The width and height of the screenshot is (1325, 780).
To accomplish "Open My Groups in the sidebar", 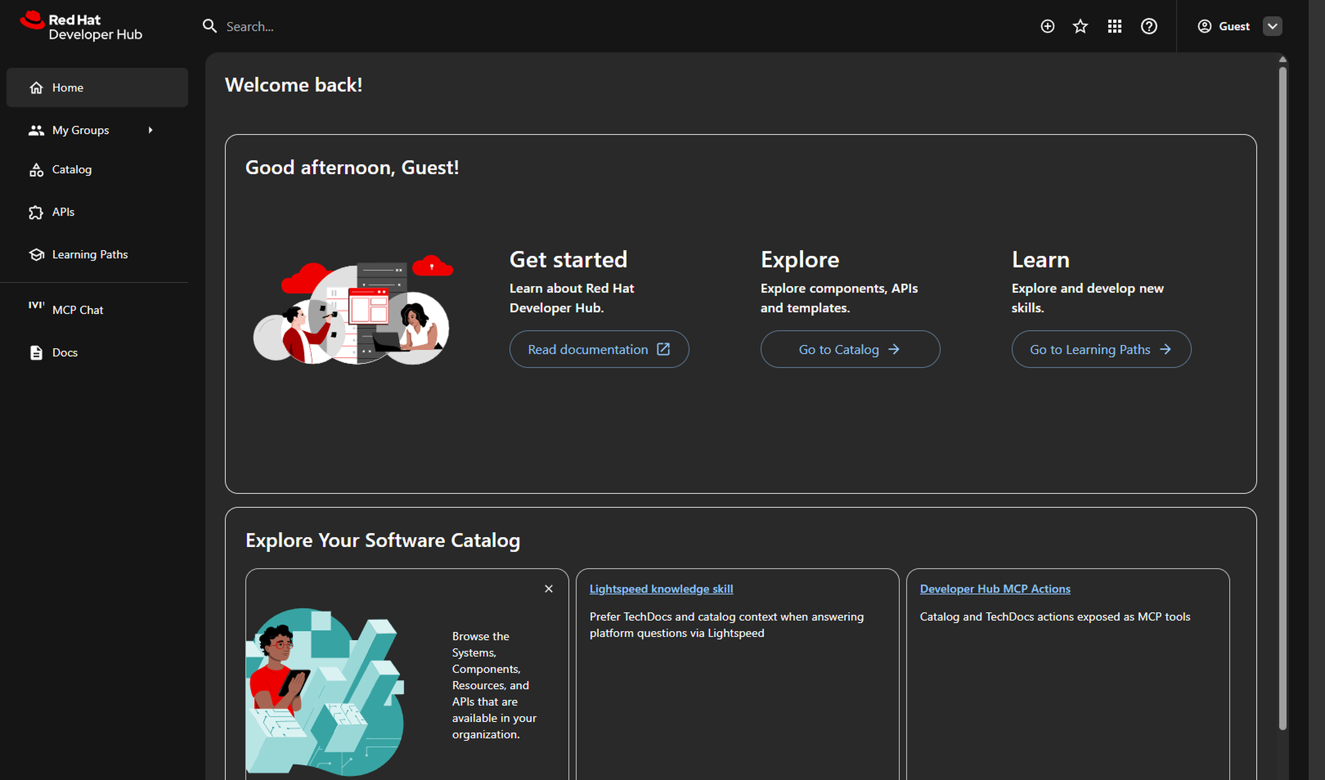I will (x=98, y=130).
